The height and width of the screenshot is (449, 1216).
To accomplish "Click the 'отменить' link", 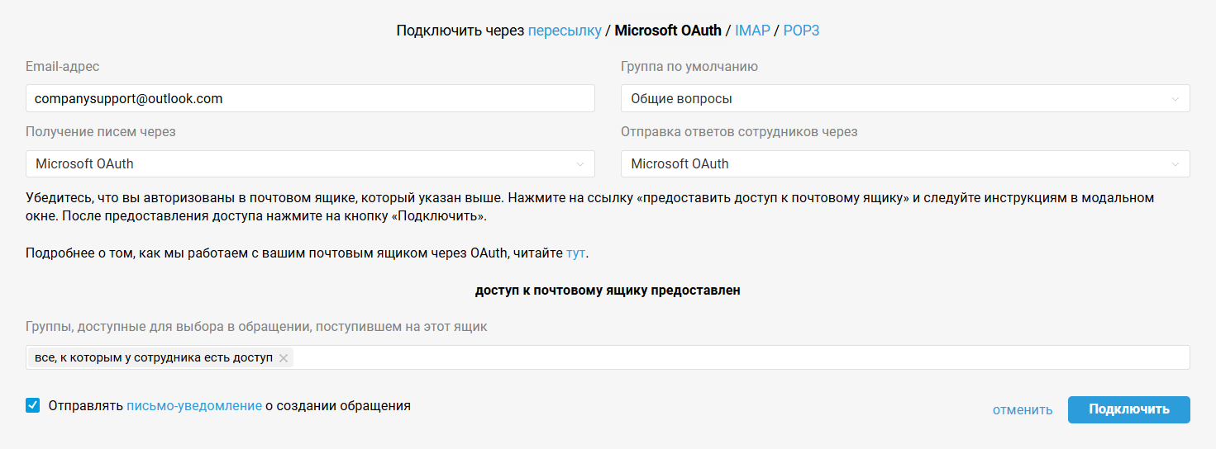I will pyautogui.click(x=1023, y=409).
